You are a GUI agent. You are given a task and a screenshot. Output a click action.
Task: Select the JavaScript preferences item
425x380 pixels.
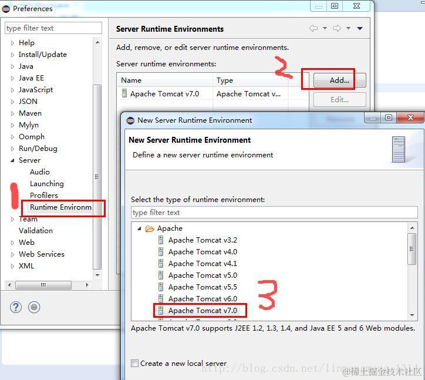(36, 90)
